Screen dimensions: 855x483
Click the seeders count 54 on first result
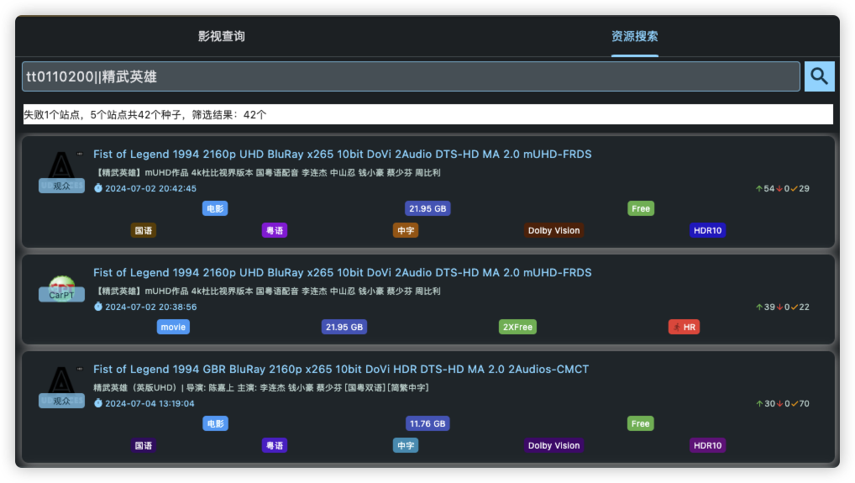point(768,188)
